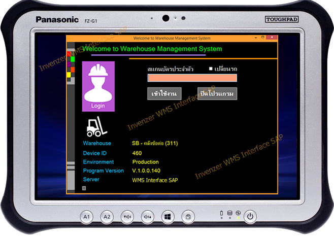The width and height of the screenshot is (334, 237).
Task: Click the Device ID value 460
Action: (137, 153)
